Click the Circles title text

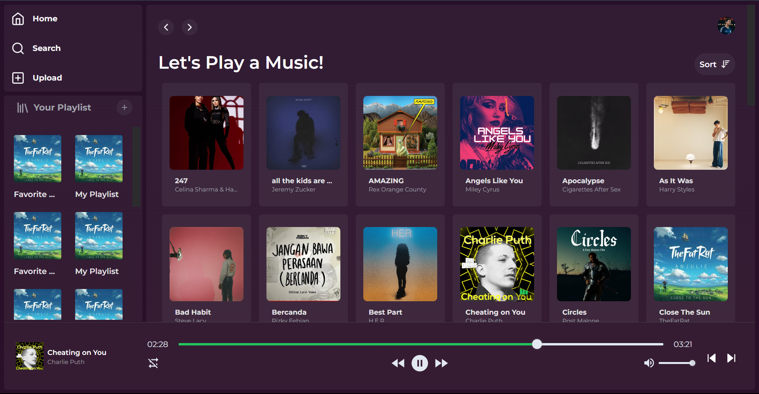(574, 312)
